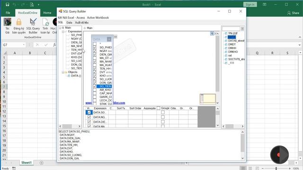The width and height of the screenshot is (303, 170).
Task: Click the Print Preview icon in quick access toolbar
Action: [x=32, y=4]
